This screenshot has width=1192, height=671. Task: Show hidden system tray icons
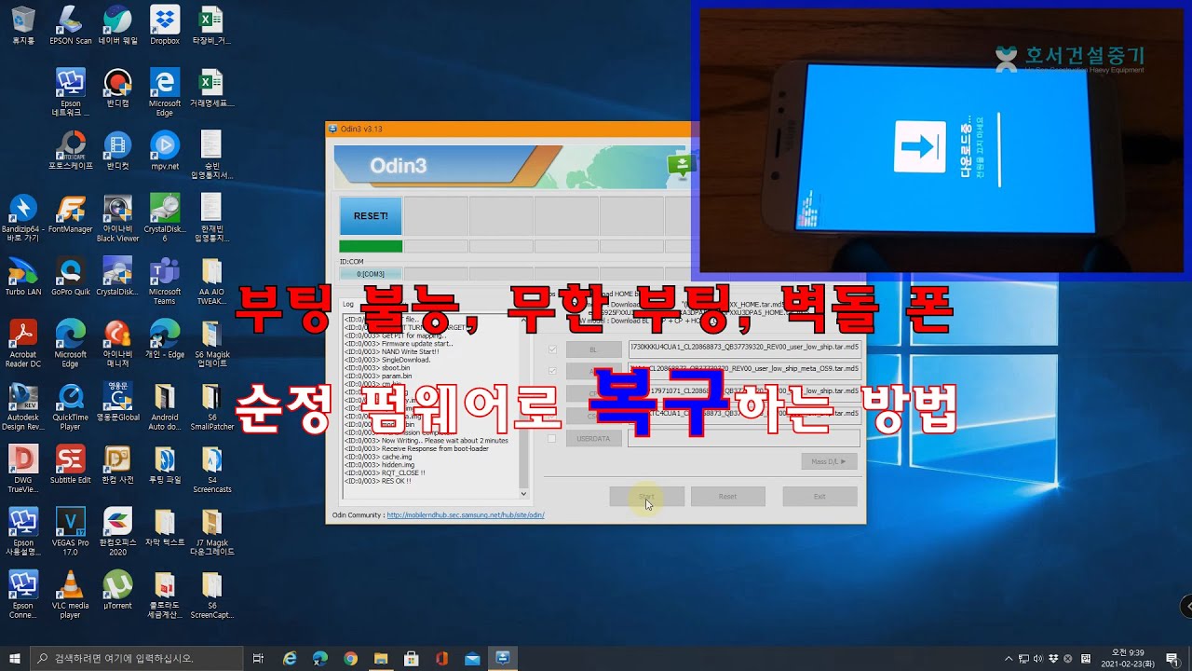pos(1009,658)
